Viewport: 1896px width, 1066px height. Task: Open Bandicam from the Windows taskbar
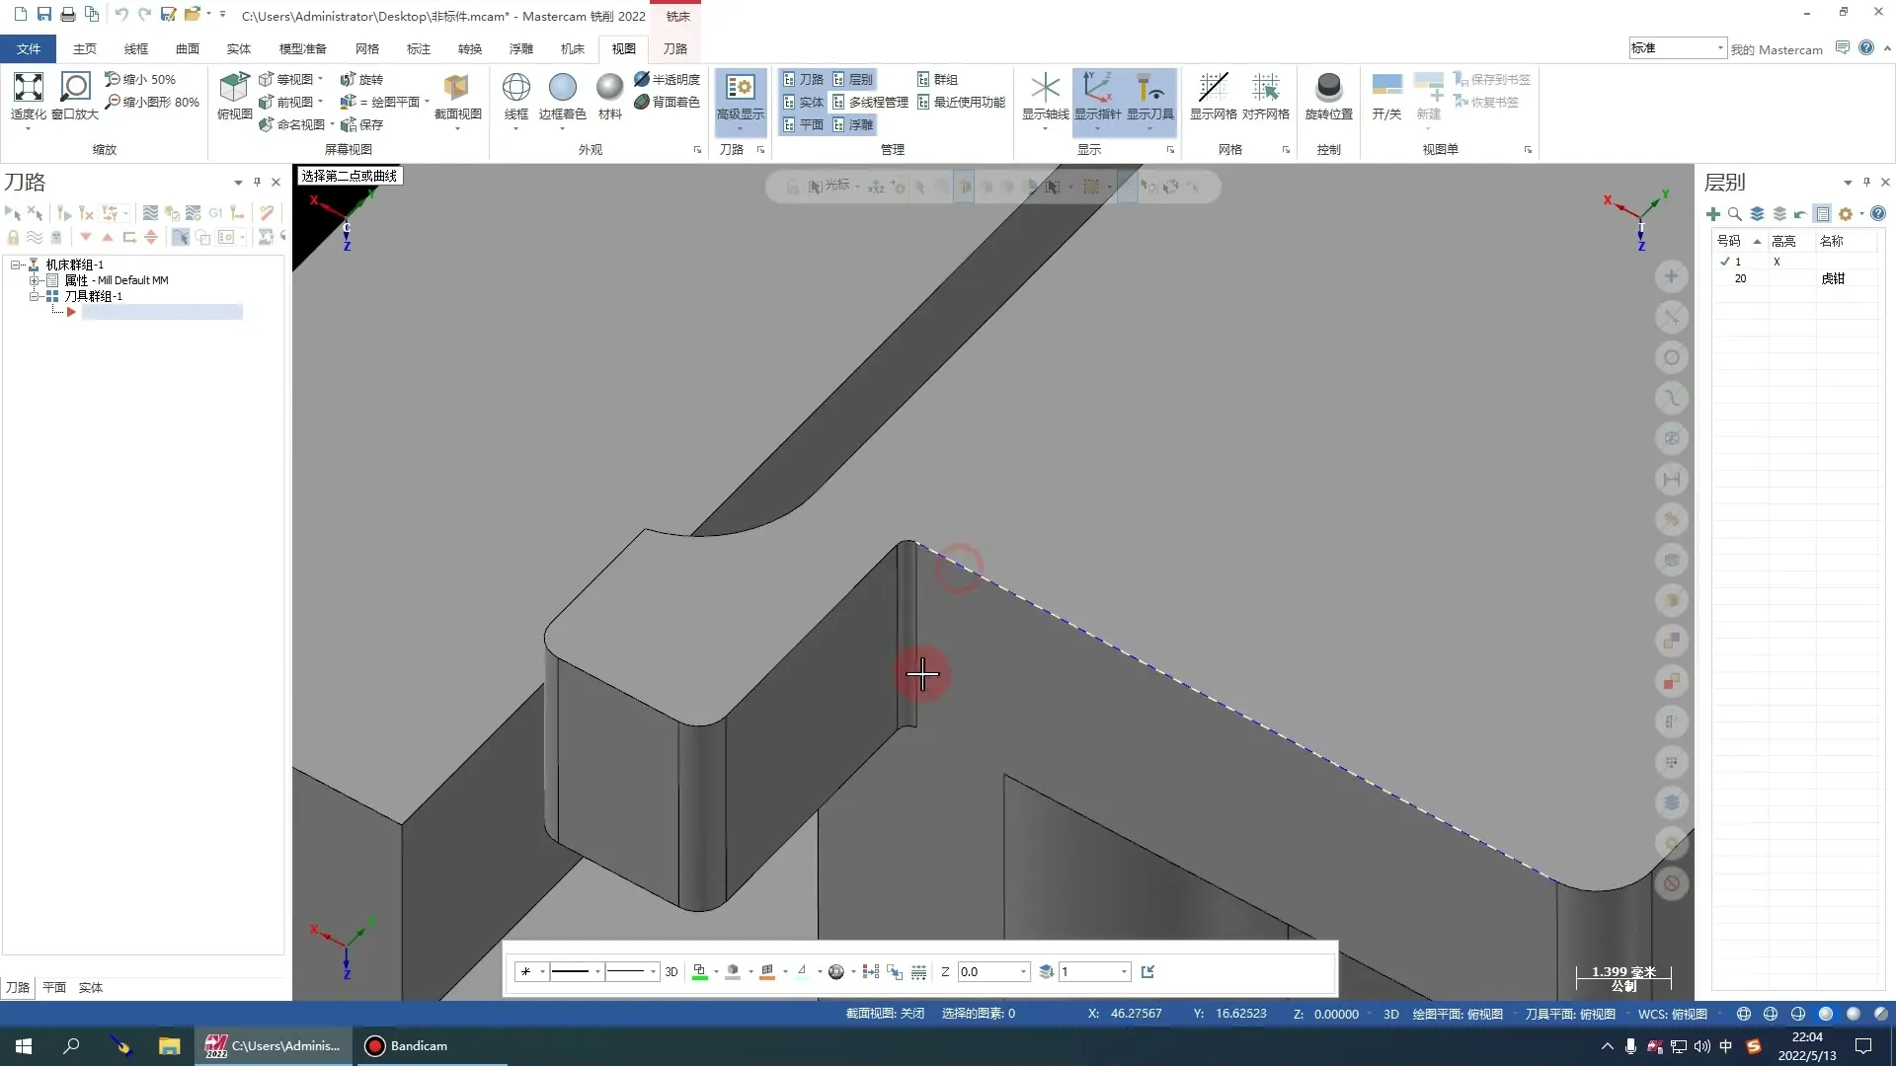coord(406,1045)
